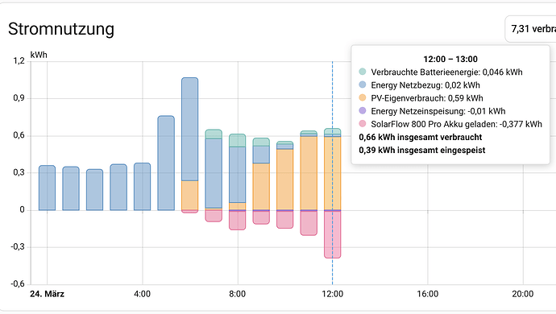This screenshot has height=314, width=556.
Task: Click 'PV-Eigenverbrauch: 0,59 kWh' tooltip line
Action: tap(427, 98)
